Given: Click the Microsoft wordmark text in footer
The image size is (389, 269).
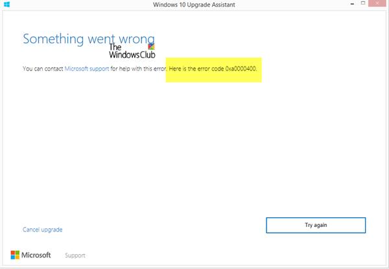Looking at the screenshot, I should pos(36,255).
